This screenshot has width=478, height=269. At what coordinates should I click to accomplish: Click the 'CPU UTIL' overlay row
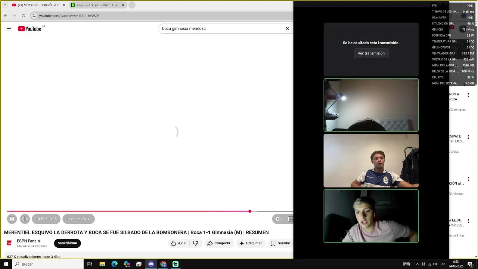453,77
